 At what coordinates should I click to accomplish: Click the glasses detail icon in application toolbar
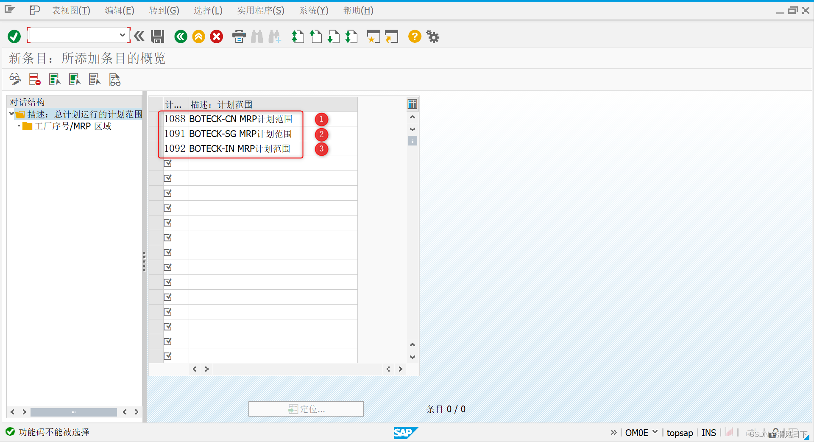coord(15,79)
